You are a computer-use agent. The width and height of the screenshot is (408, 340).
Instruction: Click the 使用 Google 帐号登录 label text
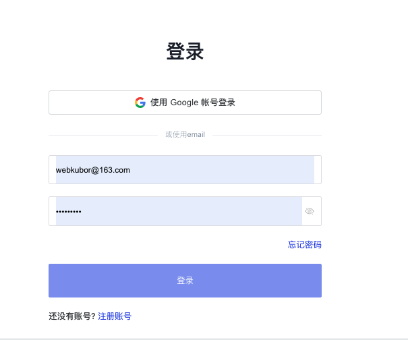[x=193, y=103]
